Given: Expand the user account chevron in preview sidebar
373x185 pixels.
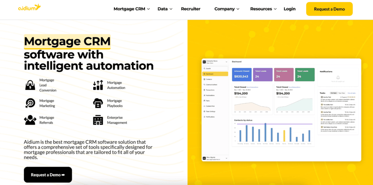Looking at the screenshot, I should coord(226,158).
